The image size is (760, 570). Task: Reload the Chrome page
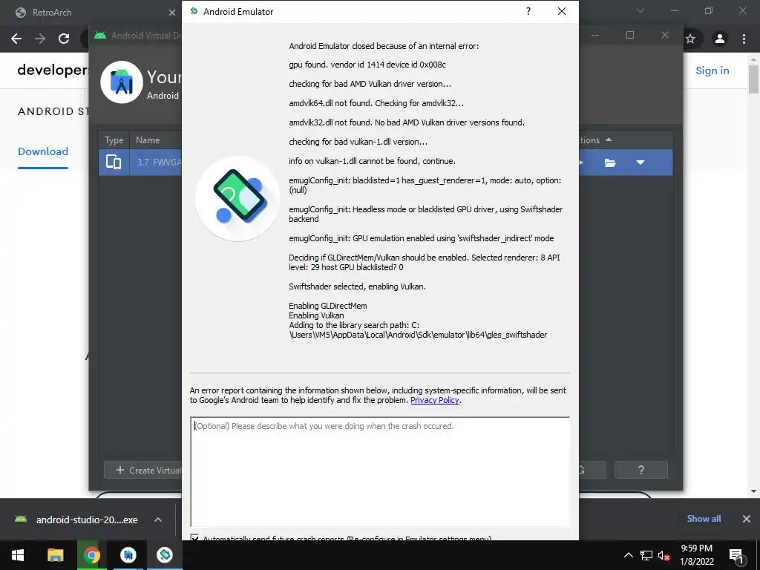pos(64,39)
